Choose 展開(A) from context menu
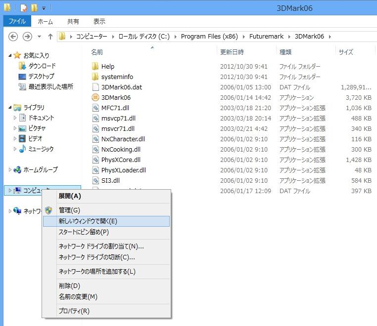The image size is (377, 326). click(106, 196)
